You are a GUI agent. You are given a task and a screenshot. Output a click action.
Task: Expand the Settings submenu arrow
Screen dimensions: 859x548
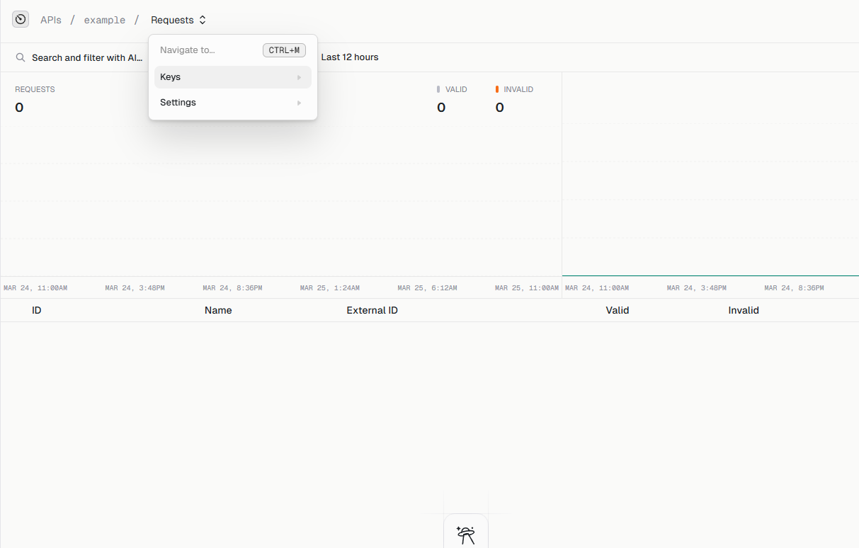click(299, 102)
